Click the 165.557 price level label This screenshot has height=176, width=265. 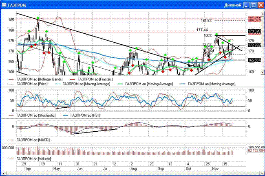point(254,60)
